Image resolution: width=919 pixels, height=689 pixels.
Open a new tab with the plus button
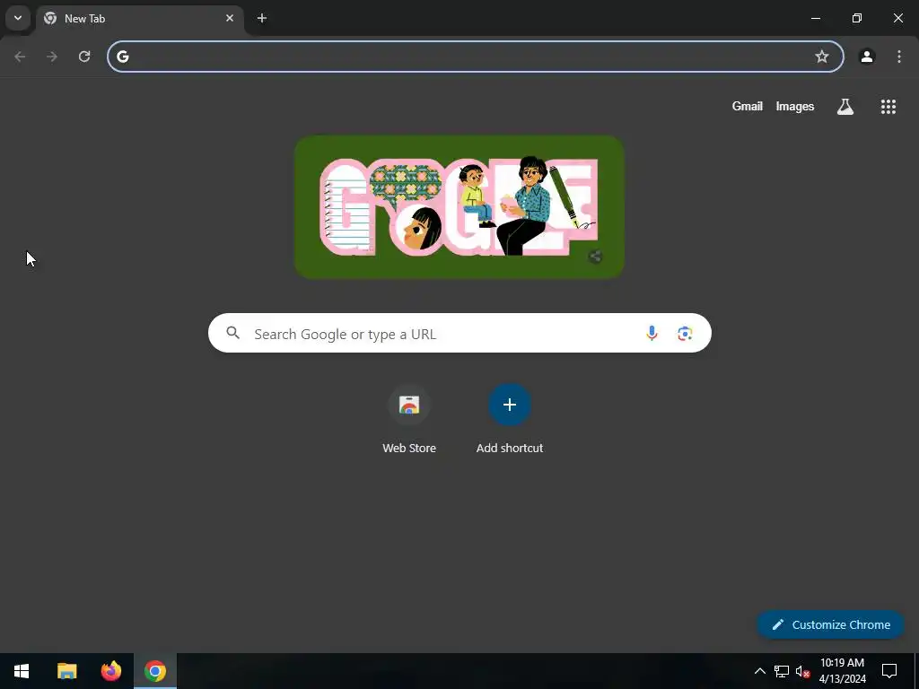262,18
